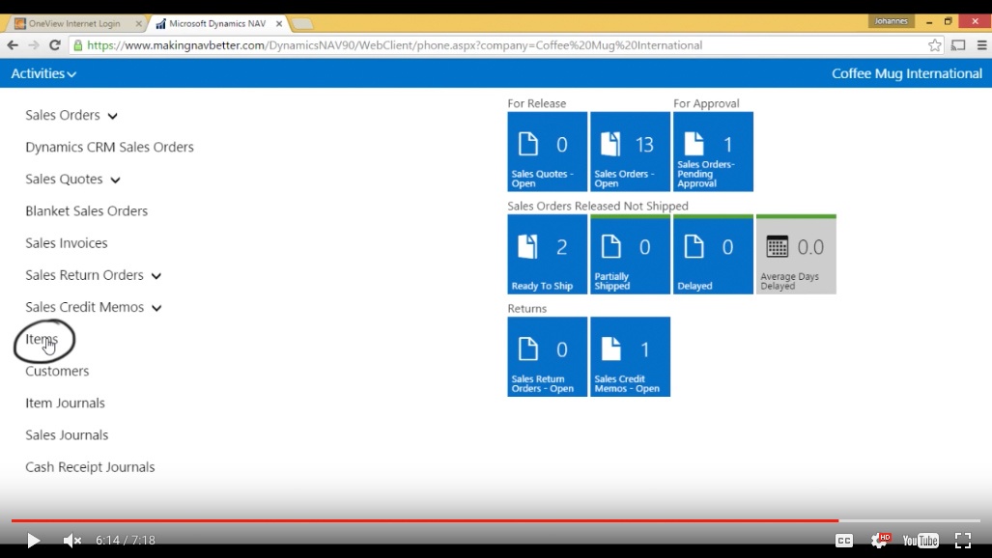This screenshot has width=992, height=558.
Task: Open a new browser tab
Action: click(302, 24)
